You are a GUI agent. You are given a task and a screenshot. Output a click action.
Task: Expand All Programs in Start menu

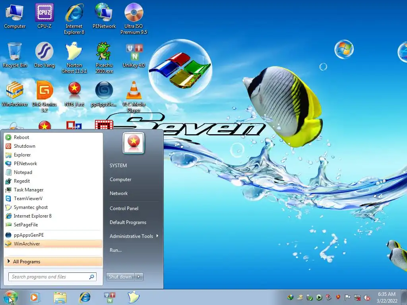click(53, 261)
